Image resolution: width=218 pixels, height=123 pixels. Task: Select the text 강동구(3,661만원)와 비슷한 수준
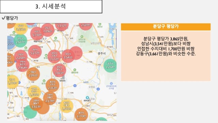[x=166, y=54]
